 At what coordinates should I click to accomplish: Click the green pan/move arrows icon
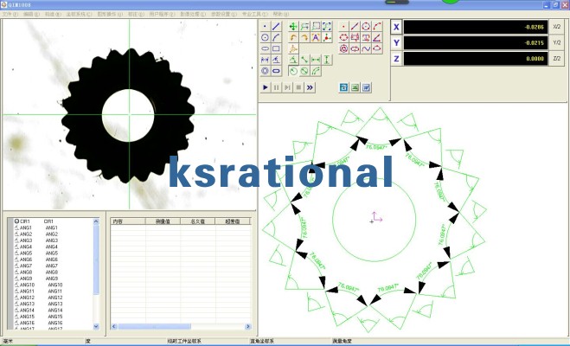(293, 27)
